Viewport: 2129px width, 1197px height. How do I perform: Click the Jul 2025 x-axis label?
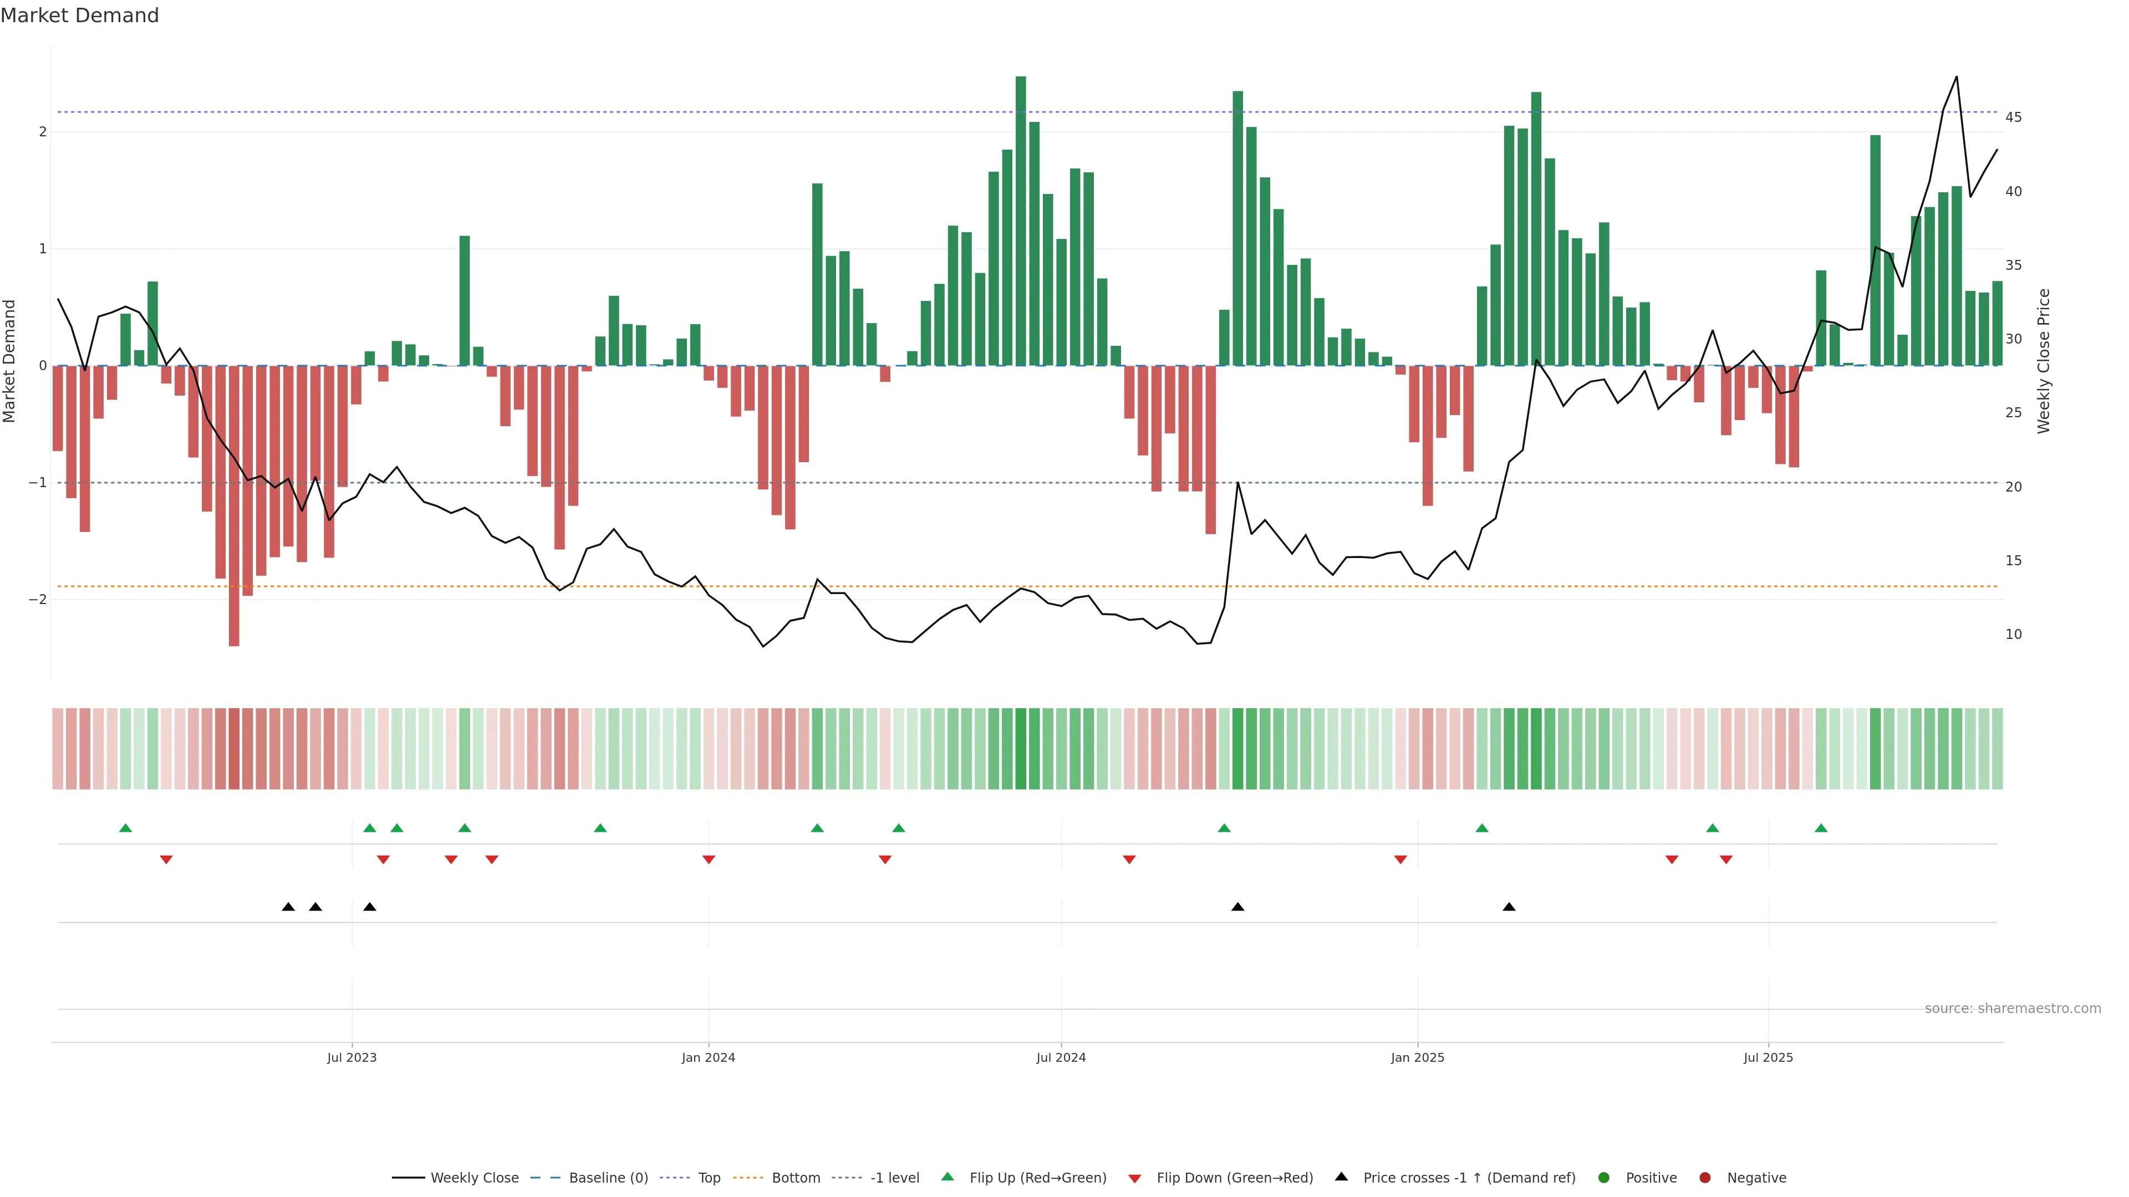1768,1057
